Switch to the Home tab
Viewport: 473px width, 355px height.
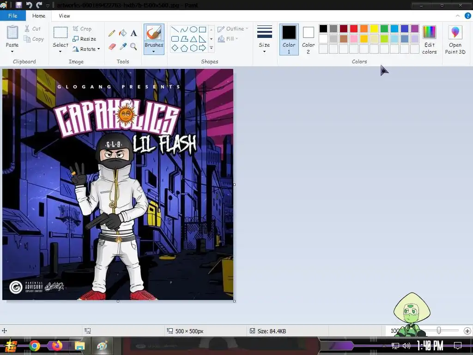click(x=39, y=16)
